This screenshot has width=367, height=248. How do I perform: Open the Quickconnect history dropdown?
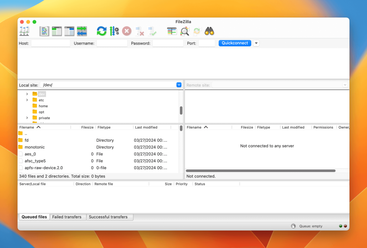click(256, 43)
